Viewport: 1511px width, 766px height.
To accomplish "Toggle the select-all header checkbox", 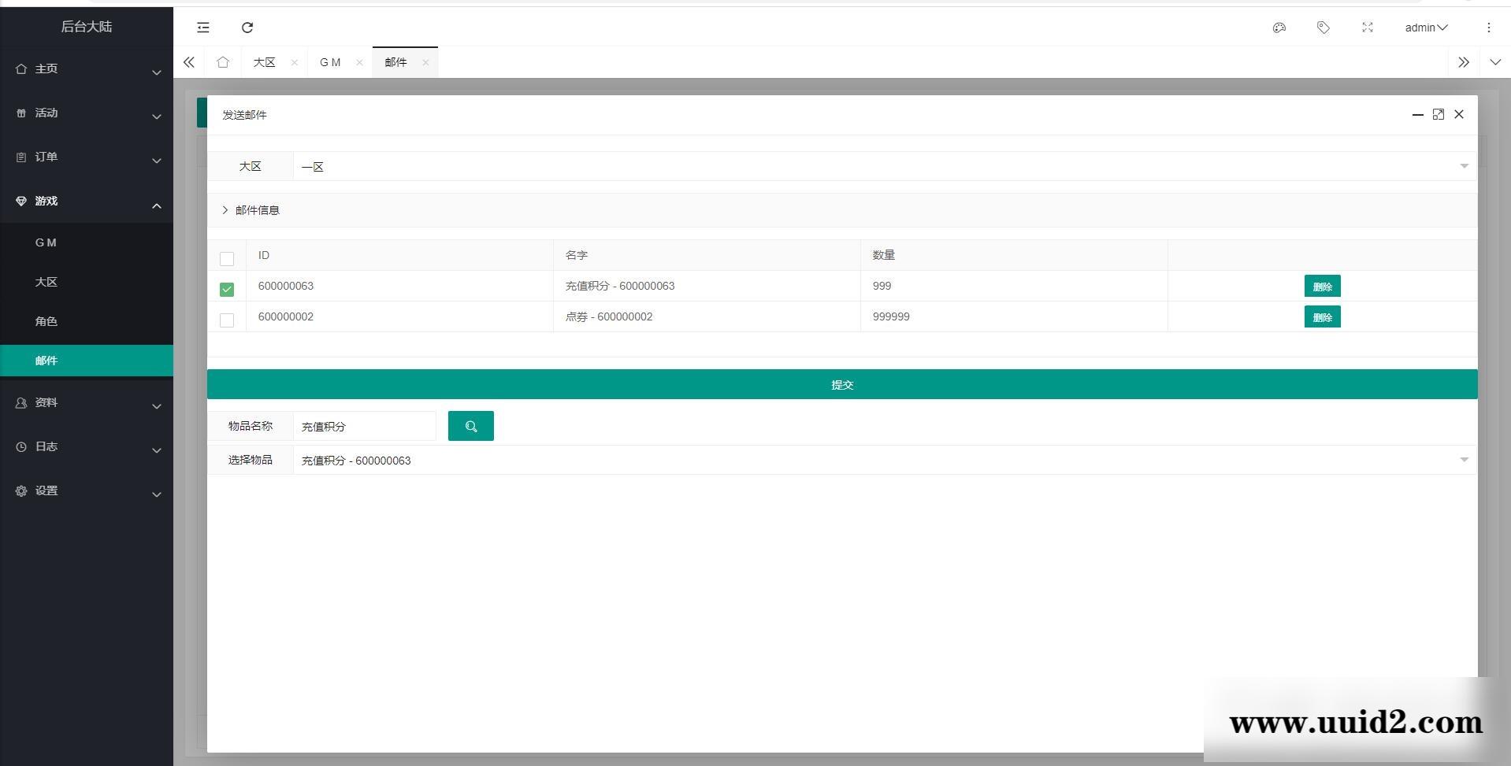I will (227, 258).
